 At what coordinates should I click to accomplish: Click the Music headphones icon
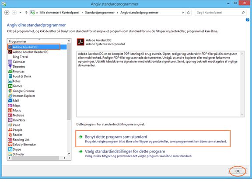[x=10, y=110]
